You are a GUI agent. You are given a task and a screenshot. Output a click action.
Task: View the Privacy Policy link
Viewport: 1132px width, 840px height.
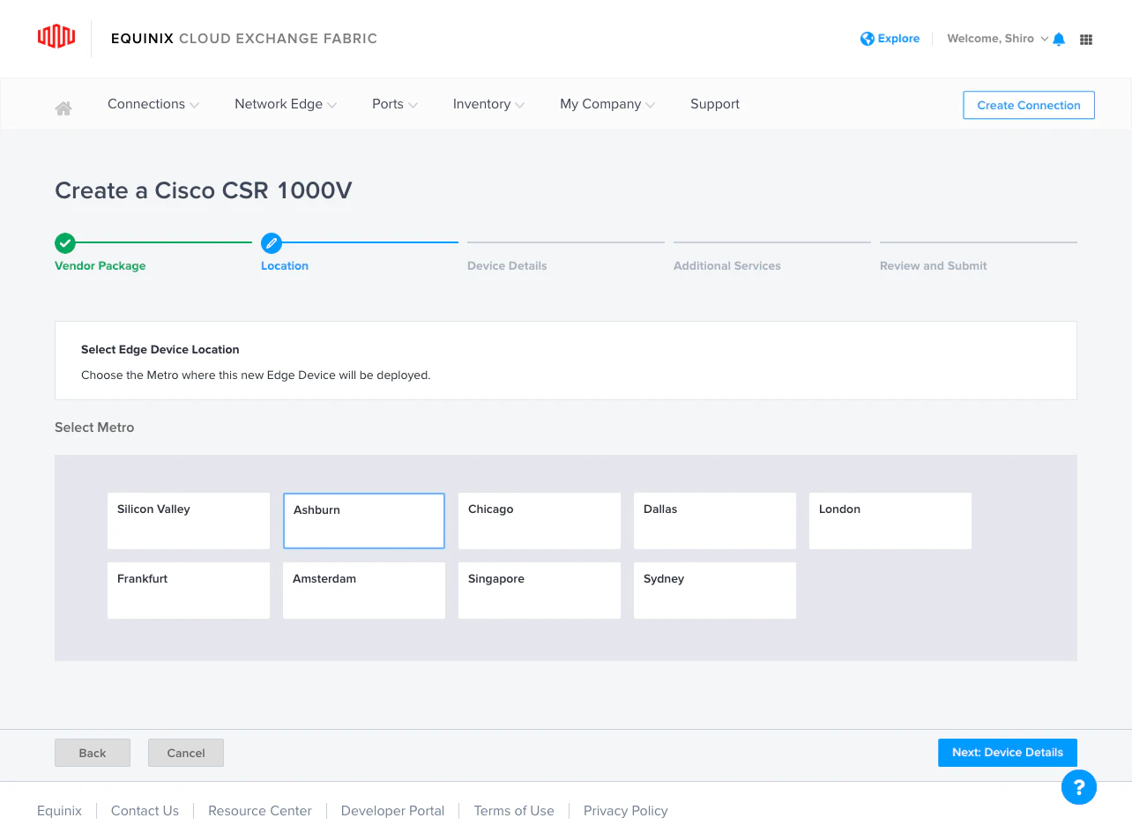coord(626,811)
